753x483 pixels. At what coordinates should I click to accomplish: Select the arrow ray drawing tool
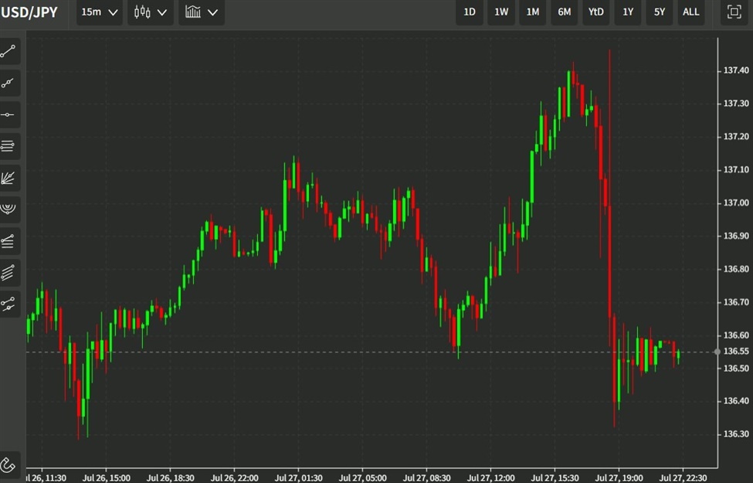coord(9,83)
